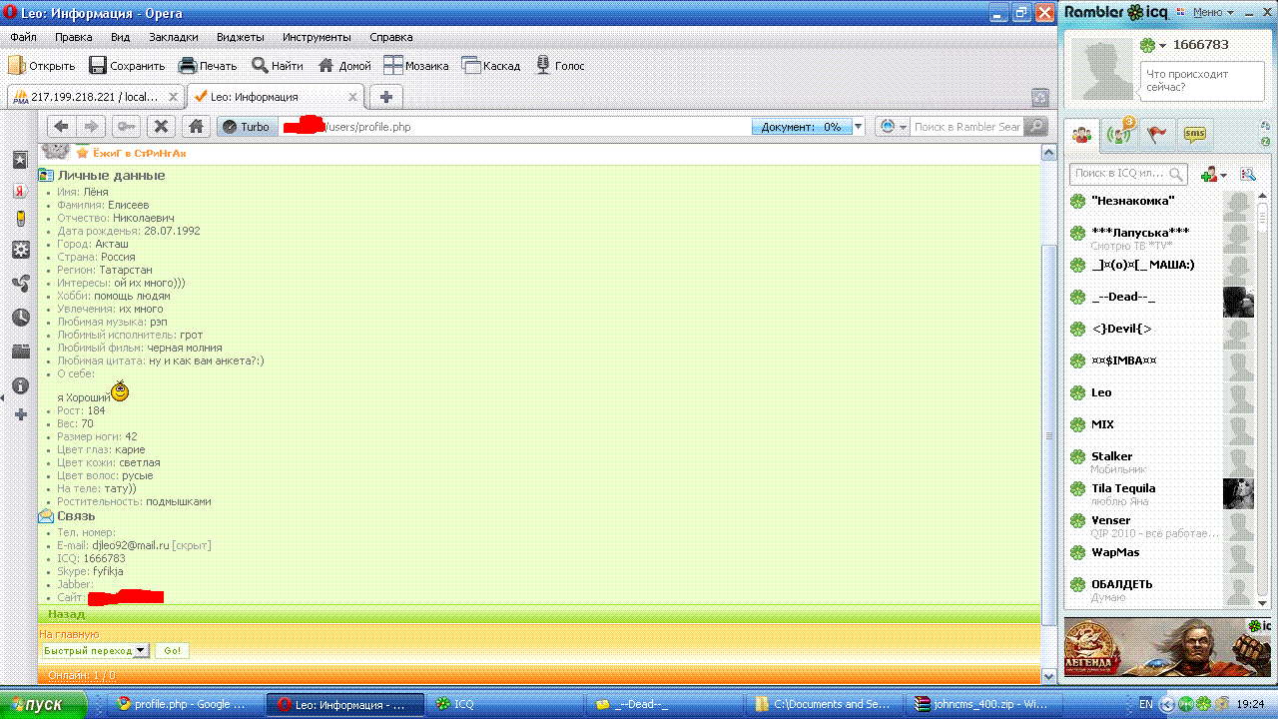Click the Открыть (Open) toolbar icon
Screen dimensions: 1278x719
[16, 66]
